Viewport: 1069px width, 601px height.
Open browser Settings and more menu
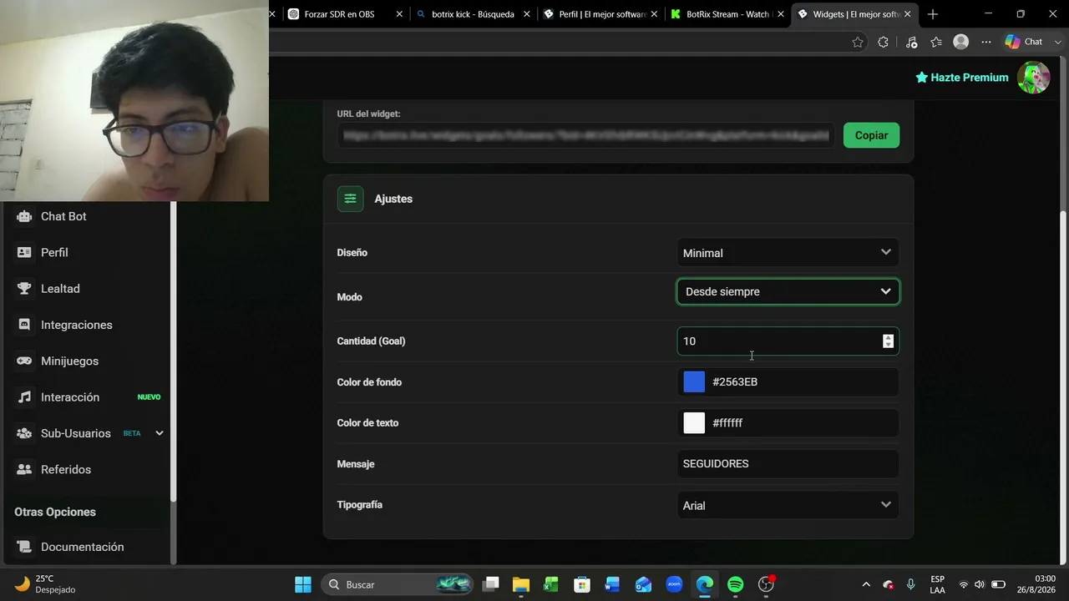click(x=986, y=42)
